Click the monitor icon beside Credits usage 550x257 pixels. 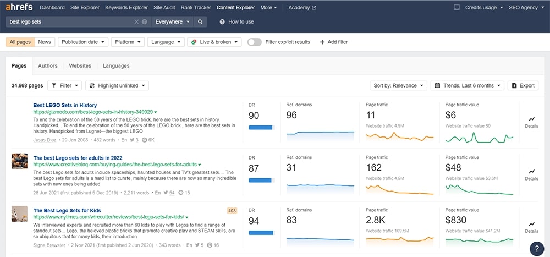457,7
